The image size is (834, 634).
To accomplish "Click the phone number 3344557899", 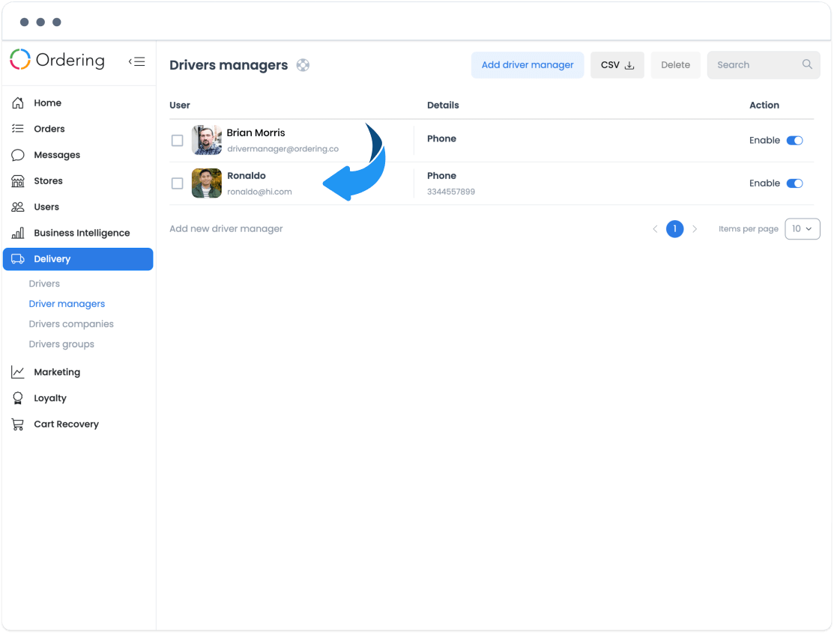I will click(451, 192).
